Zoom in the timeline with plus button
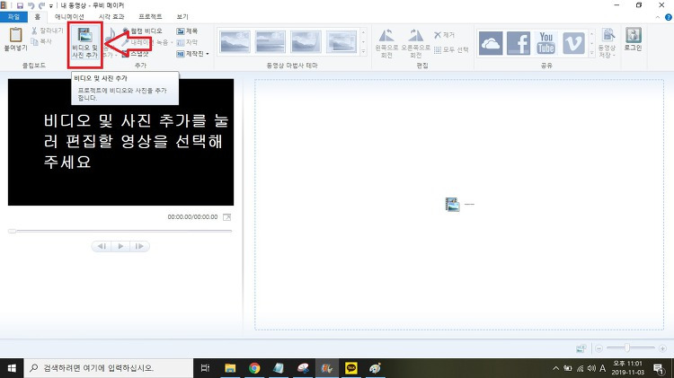The image size is (674, 378). [662, 348]
